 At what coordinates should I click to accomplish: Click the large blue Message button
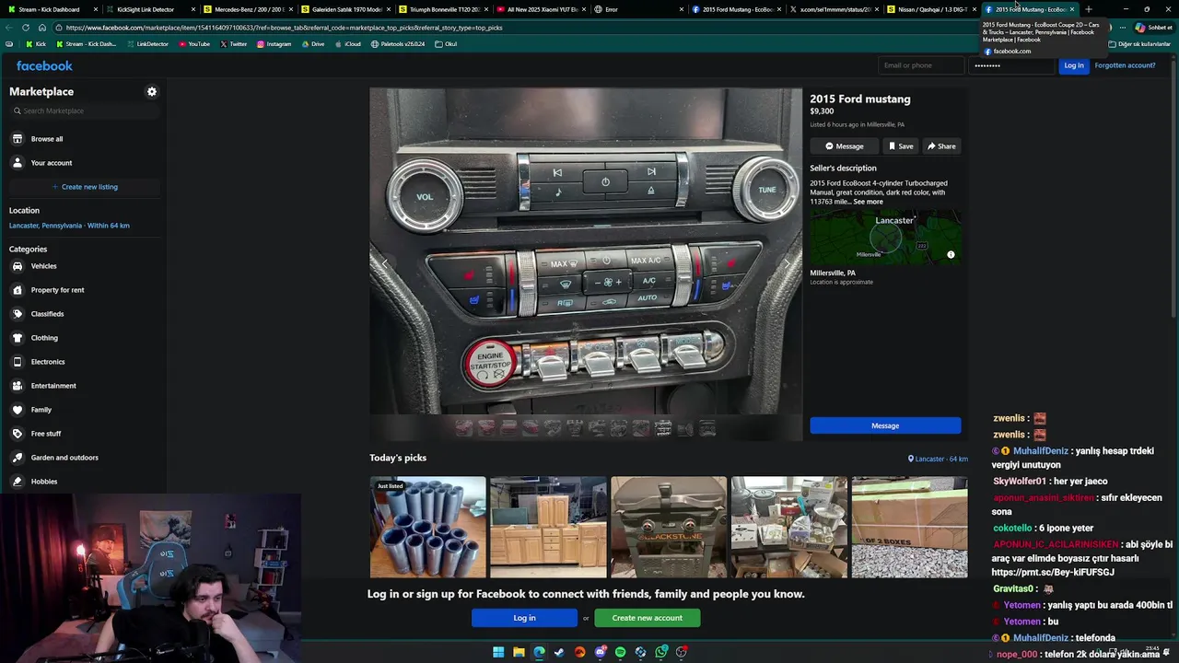[x=885, y=425]
